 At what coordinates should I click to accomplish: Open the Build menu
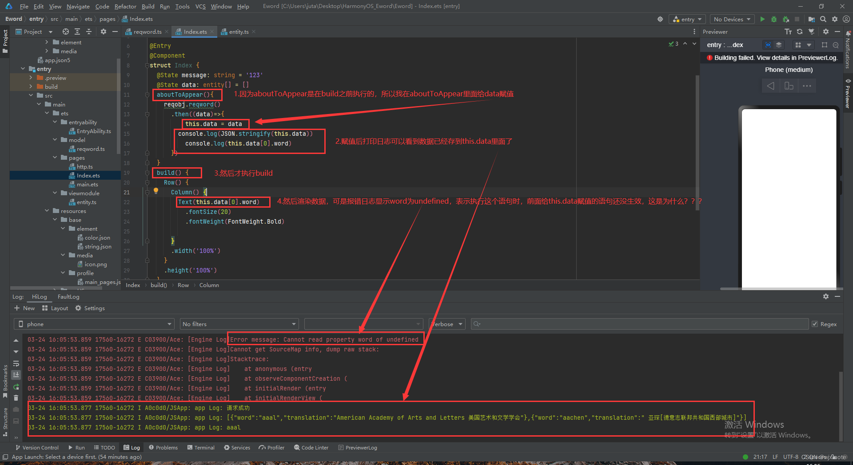[x=148, y=6]
